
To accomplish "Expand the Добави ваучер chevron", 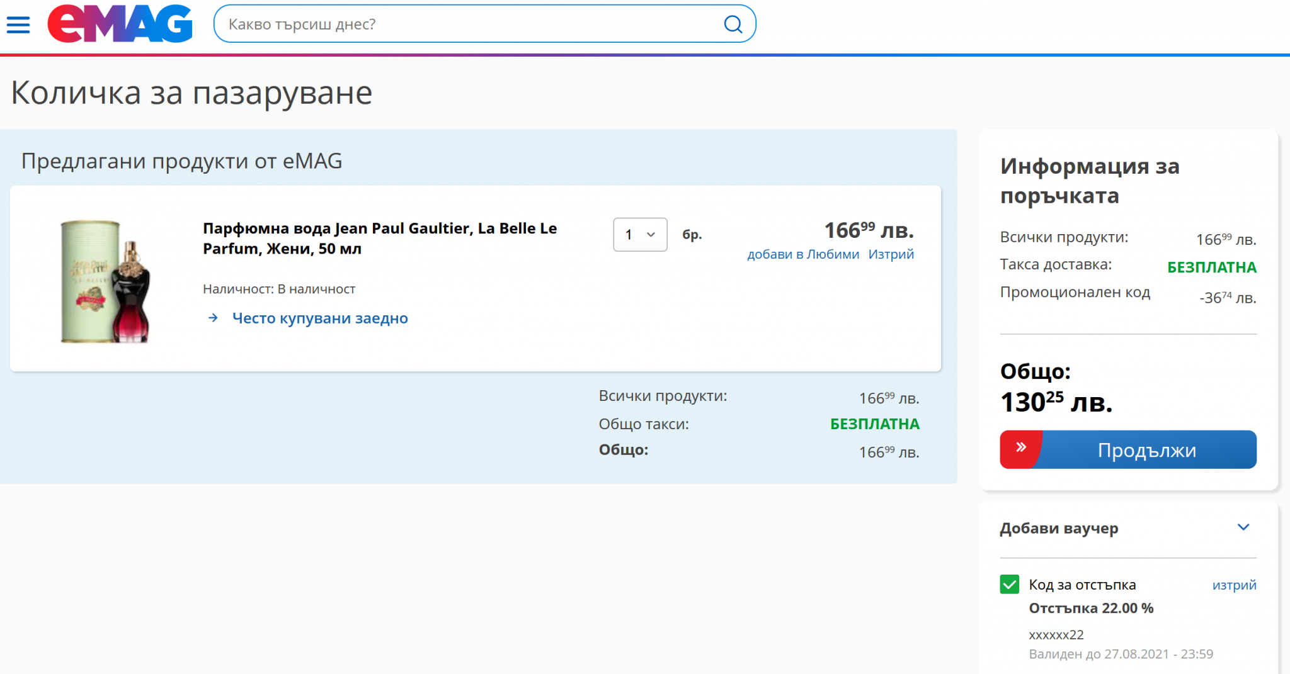I will (1243, 527).
